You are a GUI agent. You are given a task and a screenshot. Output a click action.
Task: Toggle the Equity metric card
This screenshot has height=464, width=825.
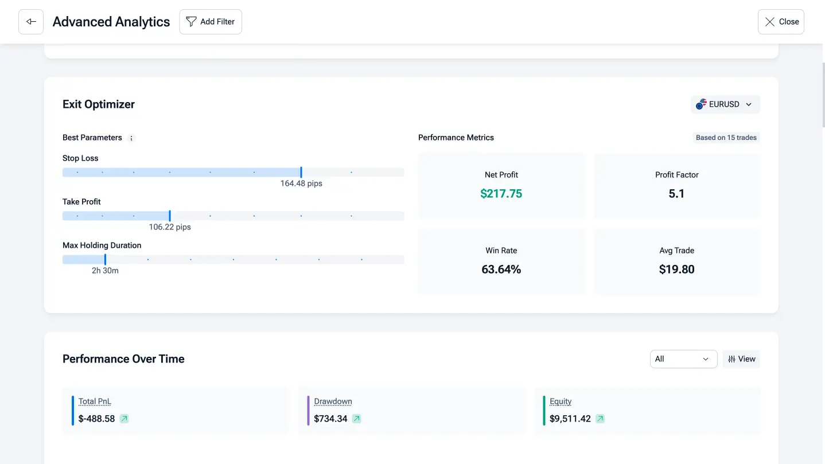point(647,411)
